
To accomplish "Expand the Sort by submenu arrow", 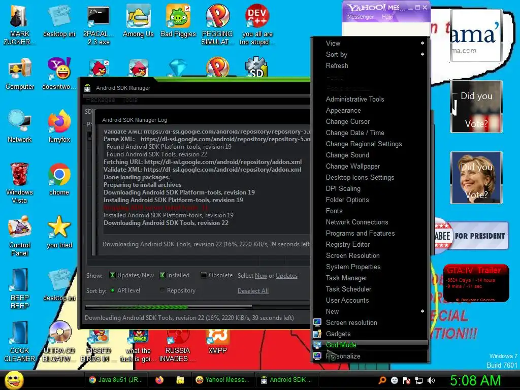I will (x=422, y=54).
